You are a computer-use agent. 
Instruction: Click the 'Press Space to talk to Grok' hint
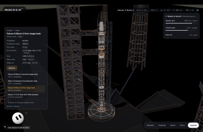click(x=18, y=128)
